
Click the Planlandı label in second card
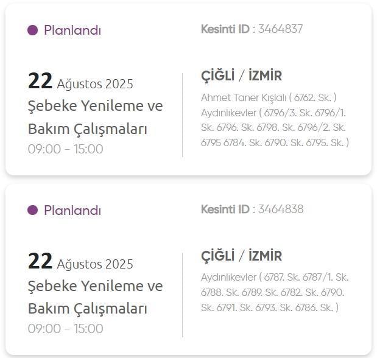(x=72, y=211)
